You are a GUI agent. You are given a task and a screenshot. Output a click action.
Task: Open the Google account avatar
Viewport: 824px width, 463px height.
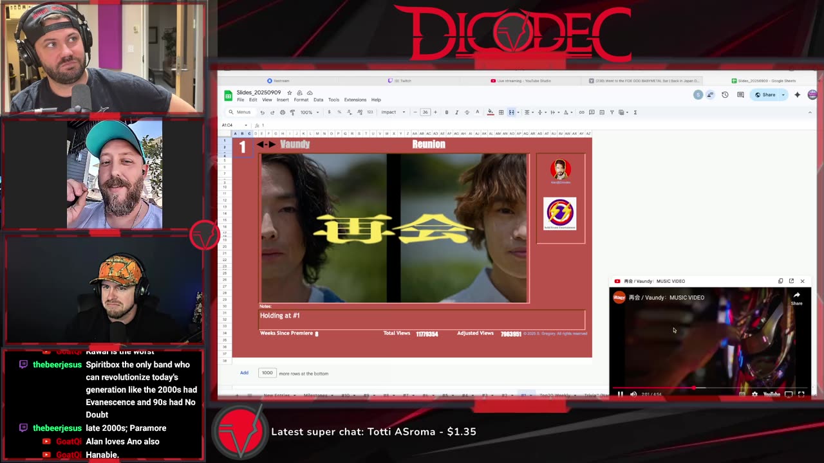[x=812, y=95]
